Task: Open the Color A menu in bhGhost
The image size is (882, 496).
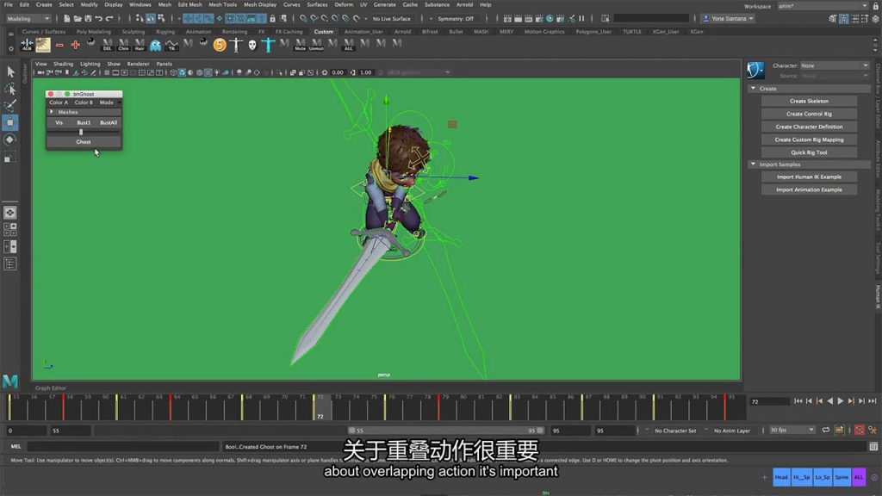Action: pyautogui.click(x=59, y=102)
